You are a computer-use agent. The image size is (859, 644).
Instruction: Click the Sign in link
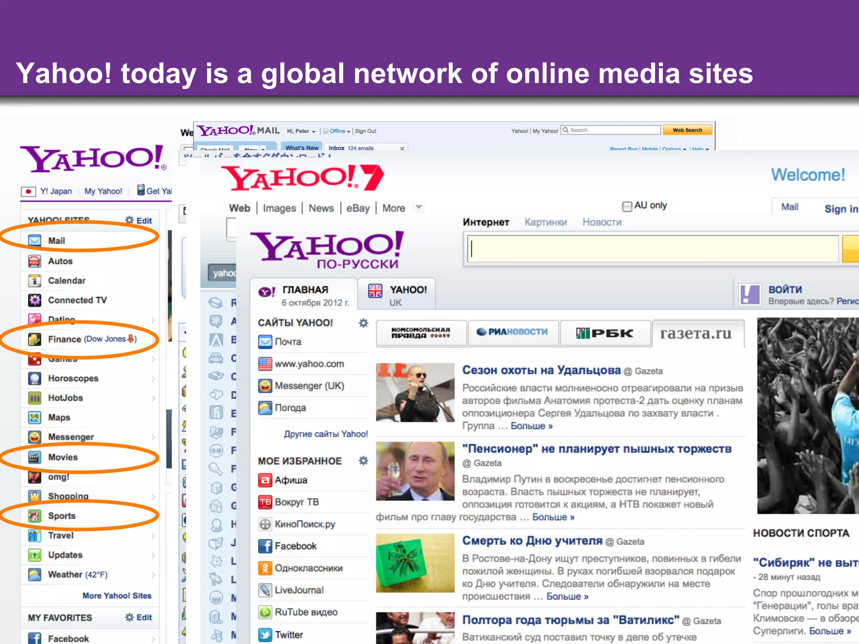[x=841, y=208]
